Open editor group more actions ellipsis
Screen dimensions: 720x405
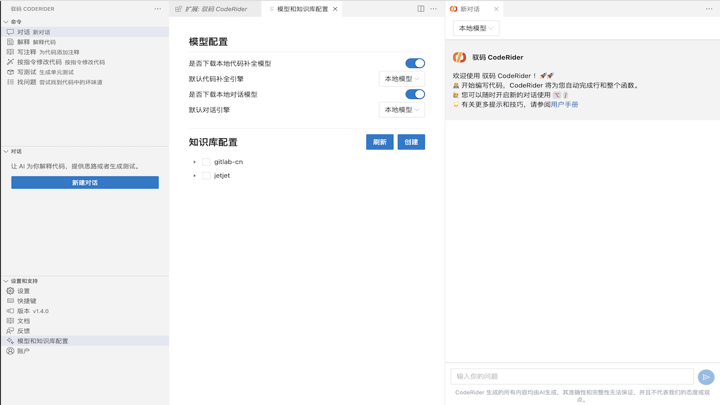tap(433, 9)
